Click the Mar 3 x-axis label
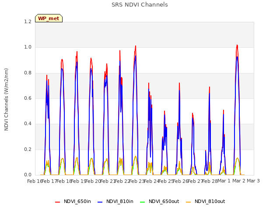Viewport: 280px width, 210px height. tap(253, 181)
